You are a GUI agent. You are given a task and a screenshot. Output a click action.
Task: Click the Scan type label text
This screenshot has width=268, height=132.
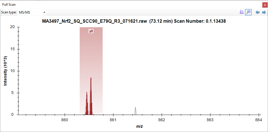(x=9, y=12)
